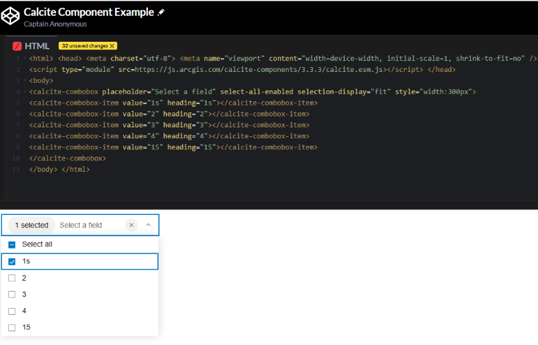Click code line with heading="2"

tap(169, 114)
